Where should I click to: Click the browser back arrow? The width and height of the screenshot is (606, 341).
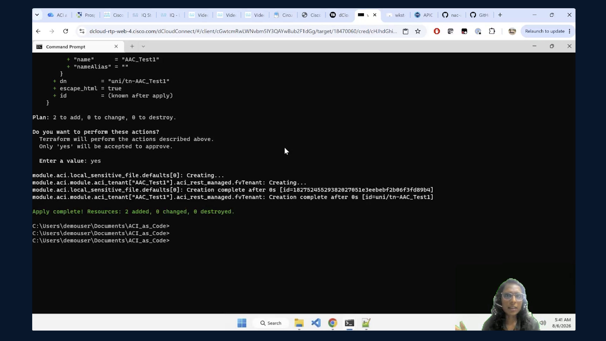pos(38,31)
